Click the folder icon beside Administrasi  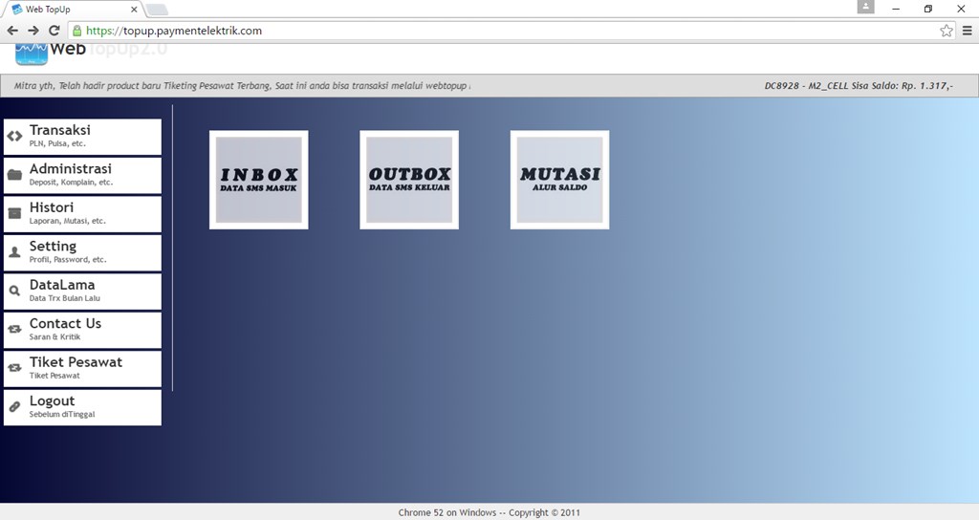click(x=14, y=175)
